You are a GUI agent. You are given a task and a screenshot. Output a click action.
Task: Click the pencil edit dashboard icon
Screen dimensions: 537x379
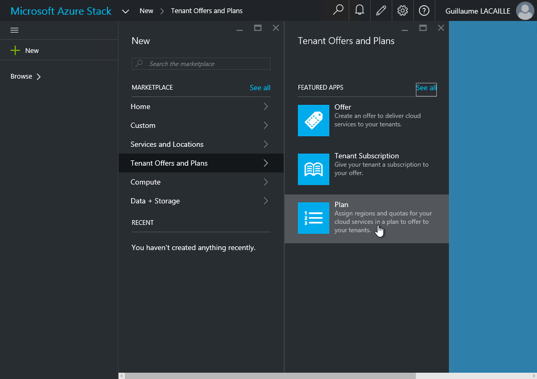coord(381,10)
